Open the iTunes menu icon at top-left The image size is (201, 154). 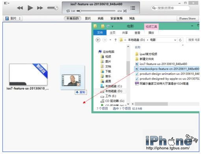[x=7, y=3]
